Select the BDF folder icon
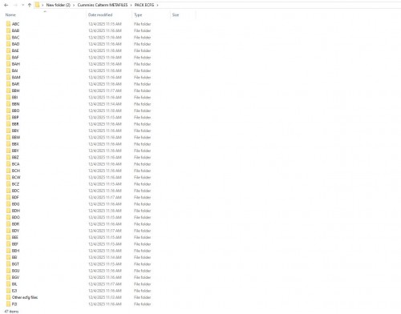The width and height of the screenshot is (401, 314). point(9,197)
